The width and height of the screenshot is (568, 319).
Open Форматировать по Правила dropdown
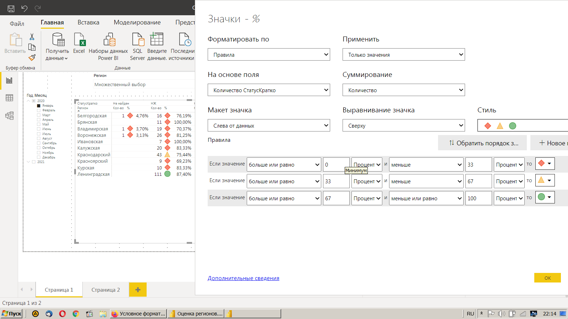pos(269,55)
